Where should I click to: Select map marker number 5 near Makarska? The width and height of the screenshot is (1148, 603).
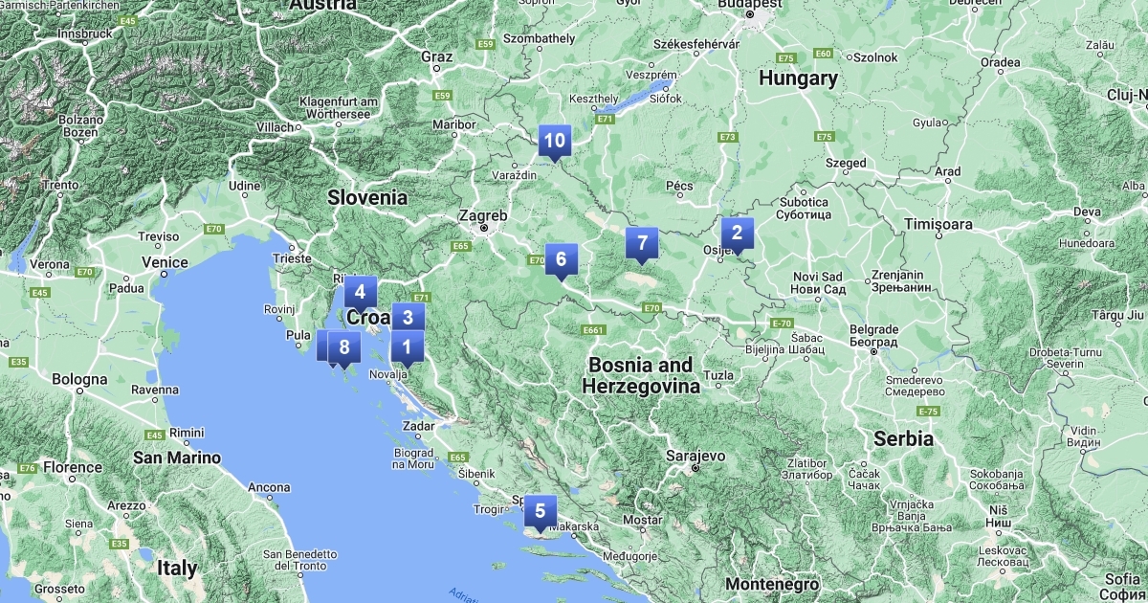[x=541, y=511]
